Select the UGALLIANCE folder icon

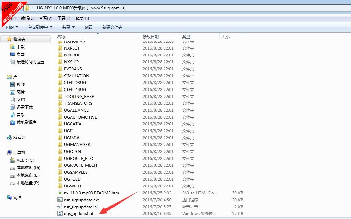(x=60, y=110)
